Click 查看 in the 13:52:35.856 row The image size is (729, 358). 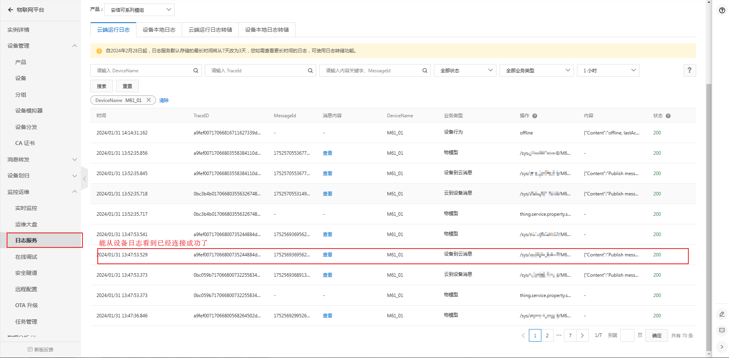(x=328, y=153)
